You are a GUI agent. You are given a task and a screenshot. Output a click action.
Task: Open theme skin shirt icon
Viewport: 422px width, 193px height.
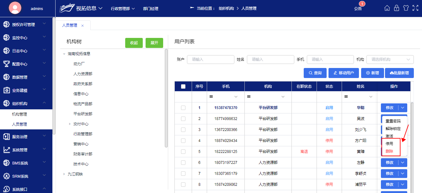tap(406, 8)
